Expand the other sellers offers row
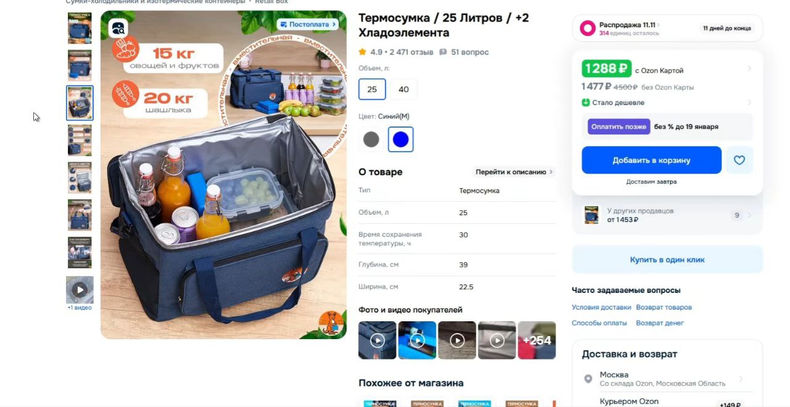 (667, 215)
